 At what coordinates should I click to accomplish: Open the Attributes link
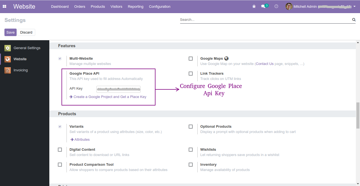[x=82, y=140]
